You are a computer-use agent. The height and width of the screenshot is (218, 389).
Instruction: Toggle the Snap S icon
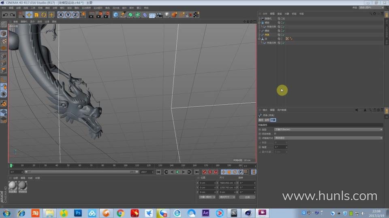point(4,94)
